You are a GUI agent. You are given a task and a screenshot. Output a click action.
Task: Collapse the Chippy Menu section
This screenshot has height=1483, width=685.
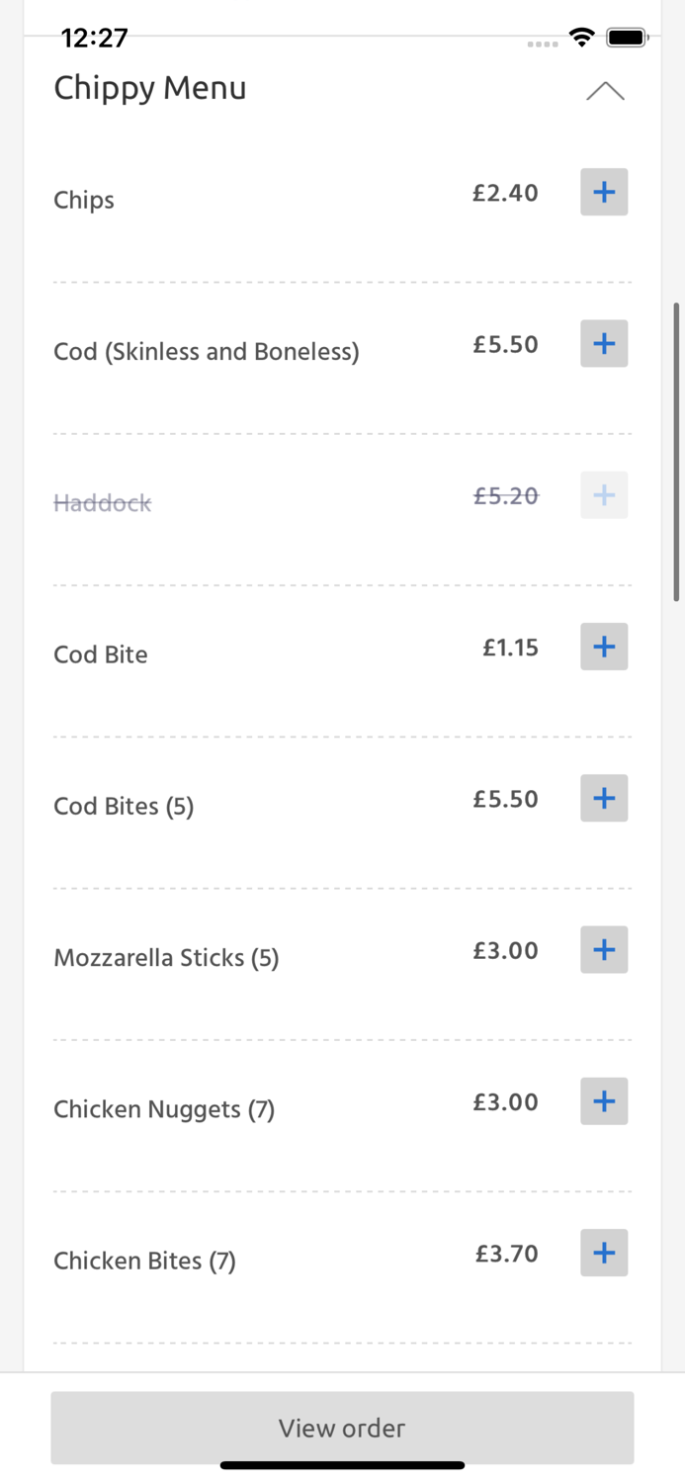605,91
